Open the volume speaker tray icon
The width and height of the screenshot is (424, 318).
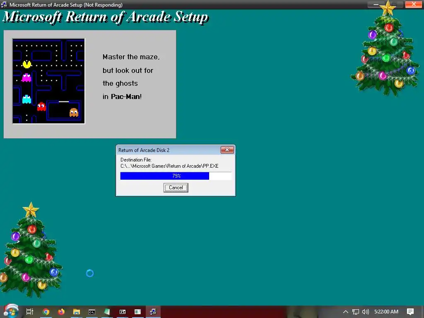[x=365, y=312]
